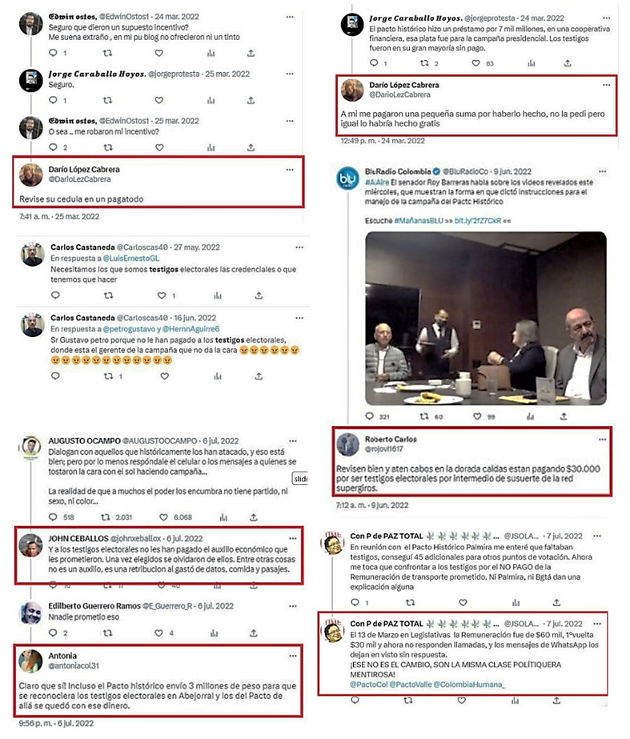
Task: Open more options on Darío López 'pagatodo' tweet
Action: [290, 169]
